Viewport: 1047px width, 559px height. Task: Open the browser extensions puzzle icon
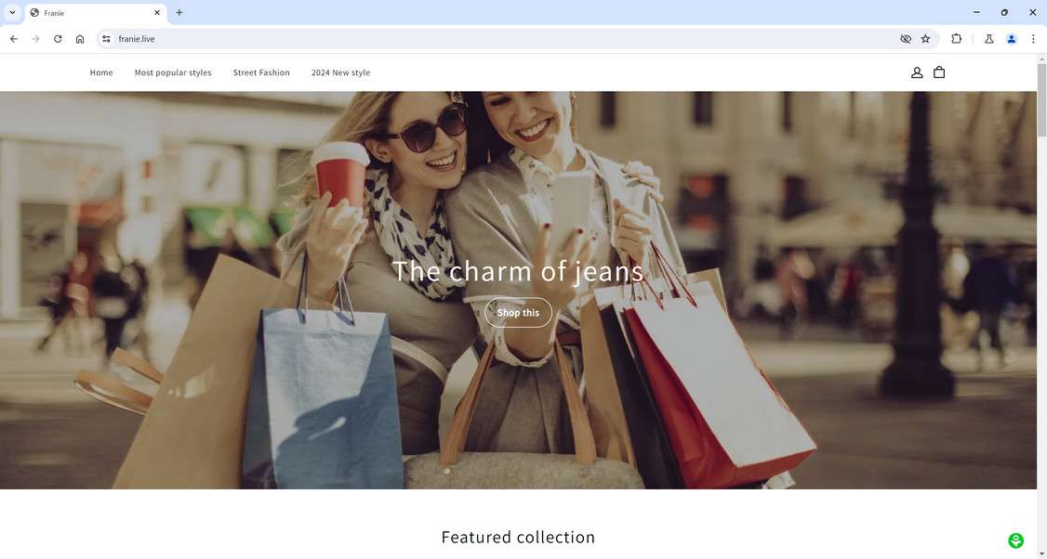click(956, 39)
